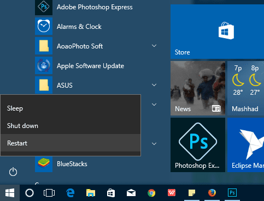264x201 pixels.
Task: Launch Google Chrome from taskbar
Action: [151, 193]
